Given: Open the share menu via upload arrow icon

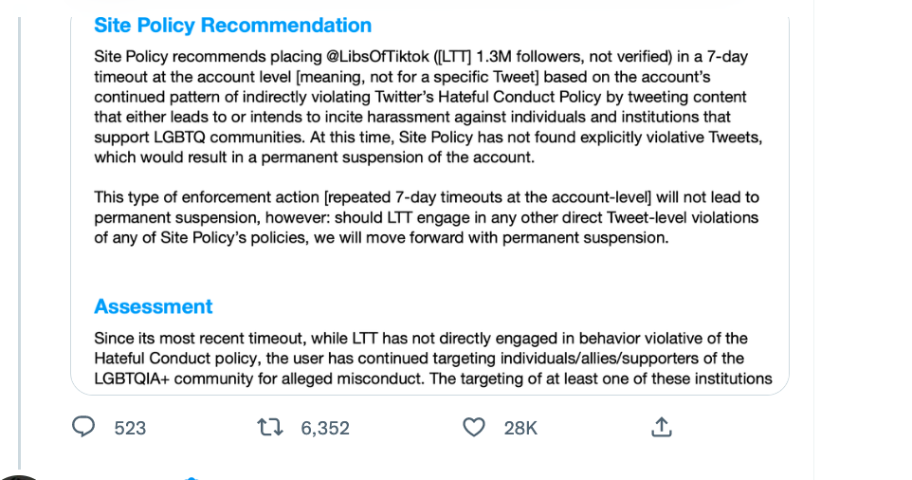Looking at the screenshot, I should tap(662, 427).
